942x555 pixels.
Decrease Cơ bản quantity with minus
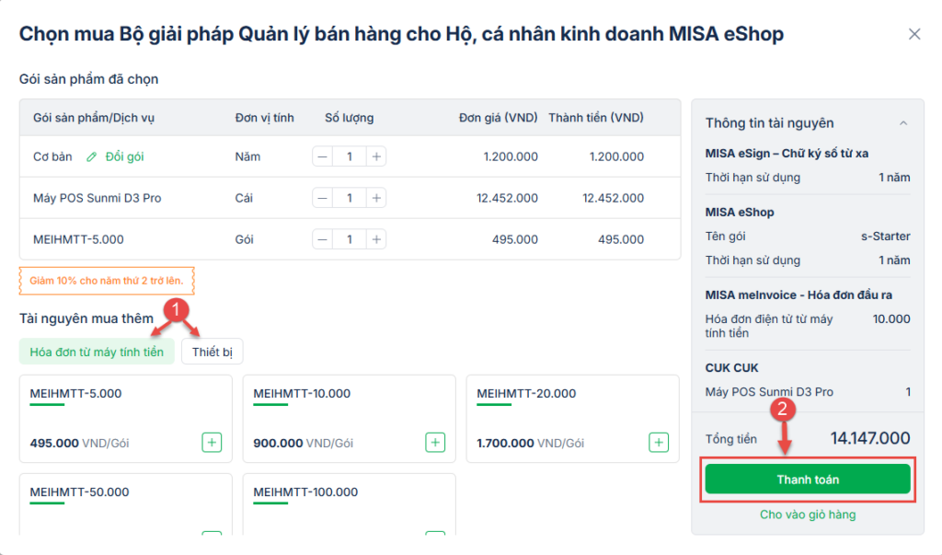coord(322,156)
